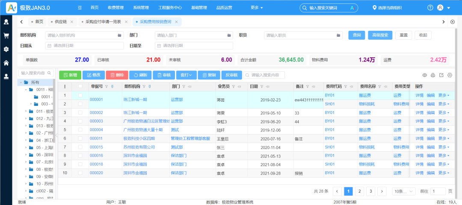Collapse the top navigation menu icon
Image resolution: width=462 pixels, height=205 pixels.
80,8
